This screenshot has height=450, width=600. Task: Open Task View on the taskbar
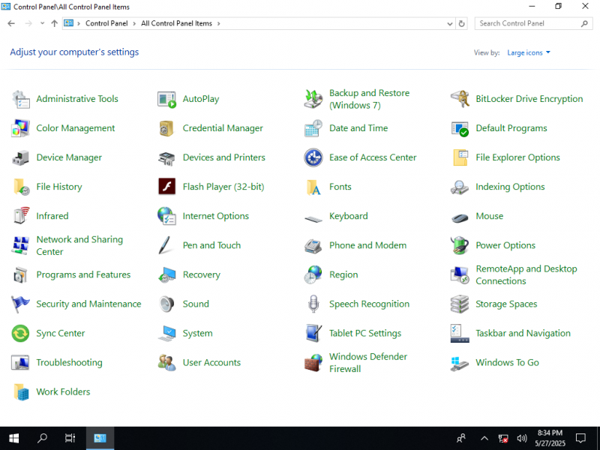[70, 439]
